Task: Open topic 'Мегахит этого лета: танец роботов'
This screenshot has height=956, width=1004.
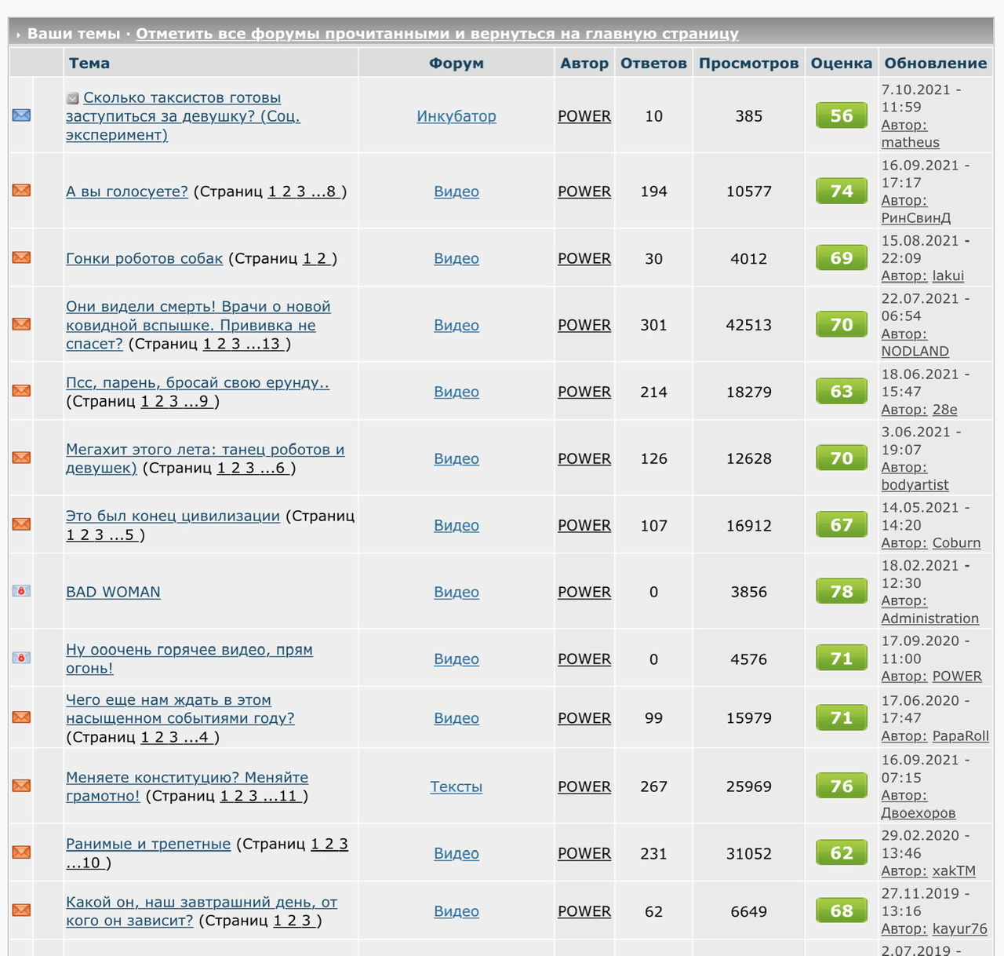Action: 206,458
